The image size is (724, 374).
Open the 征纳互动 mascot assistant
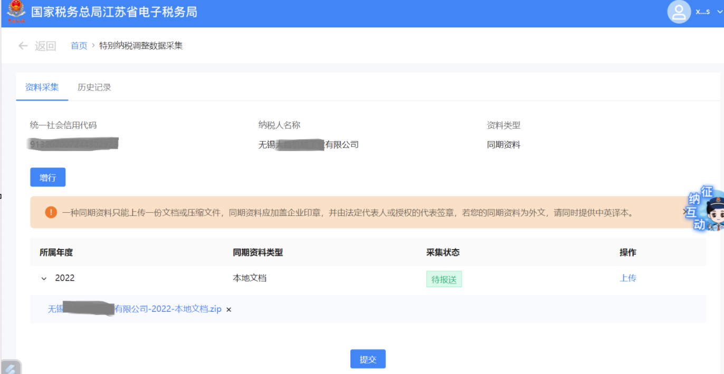click(x=706, y=209)
